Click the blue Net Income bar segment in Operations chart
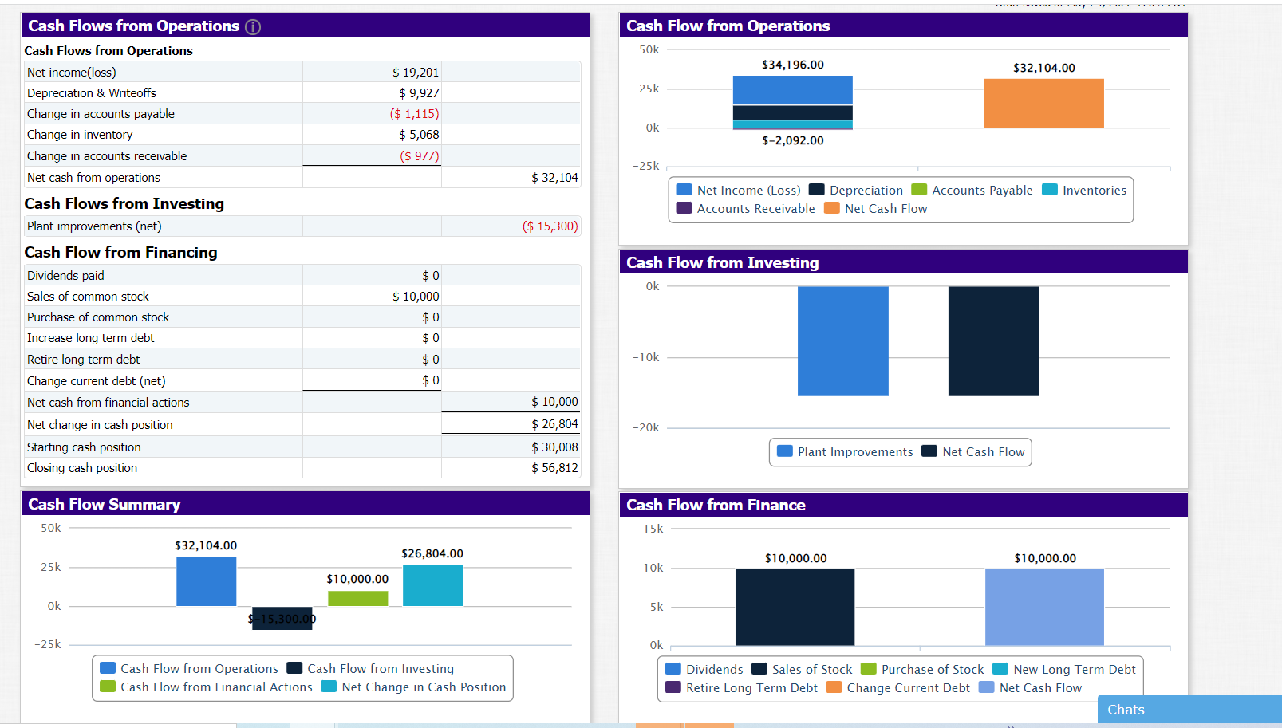 (x=792, y=90)
